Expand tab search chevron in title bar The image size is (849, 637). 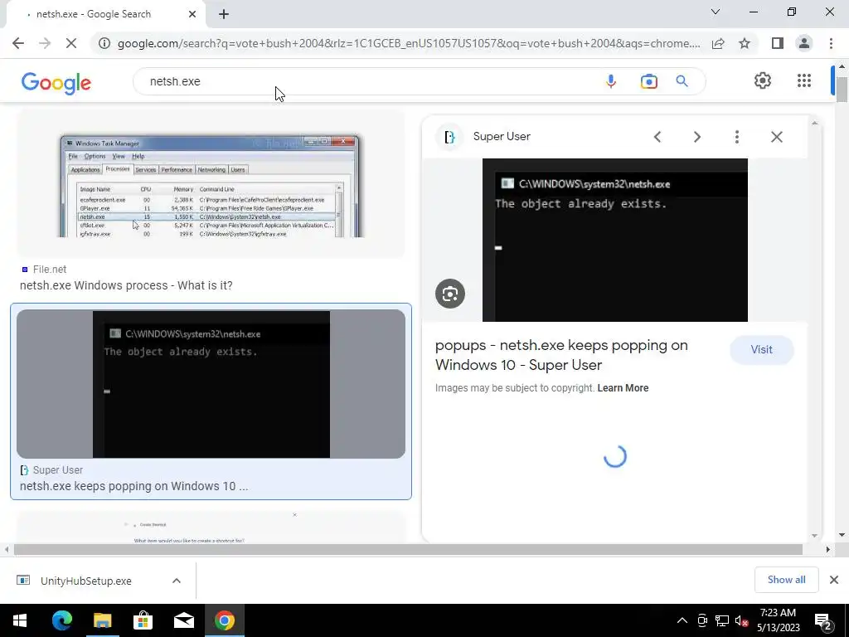coord(716,12)
